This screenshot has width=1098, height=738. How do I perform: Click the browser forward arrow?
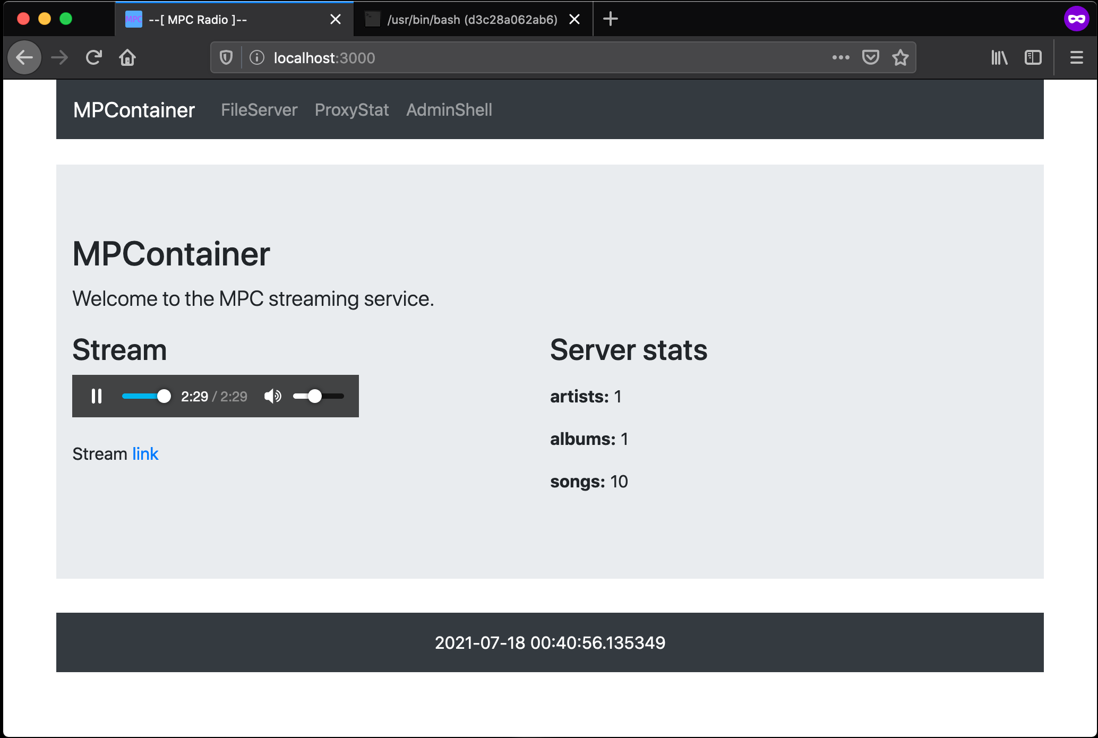click(x=59, y=57)
